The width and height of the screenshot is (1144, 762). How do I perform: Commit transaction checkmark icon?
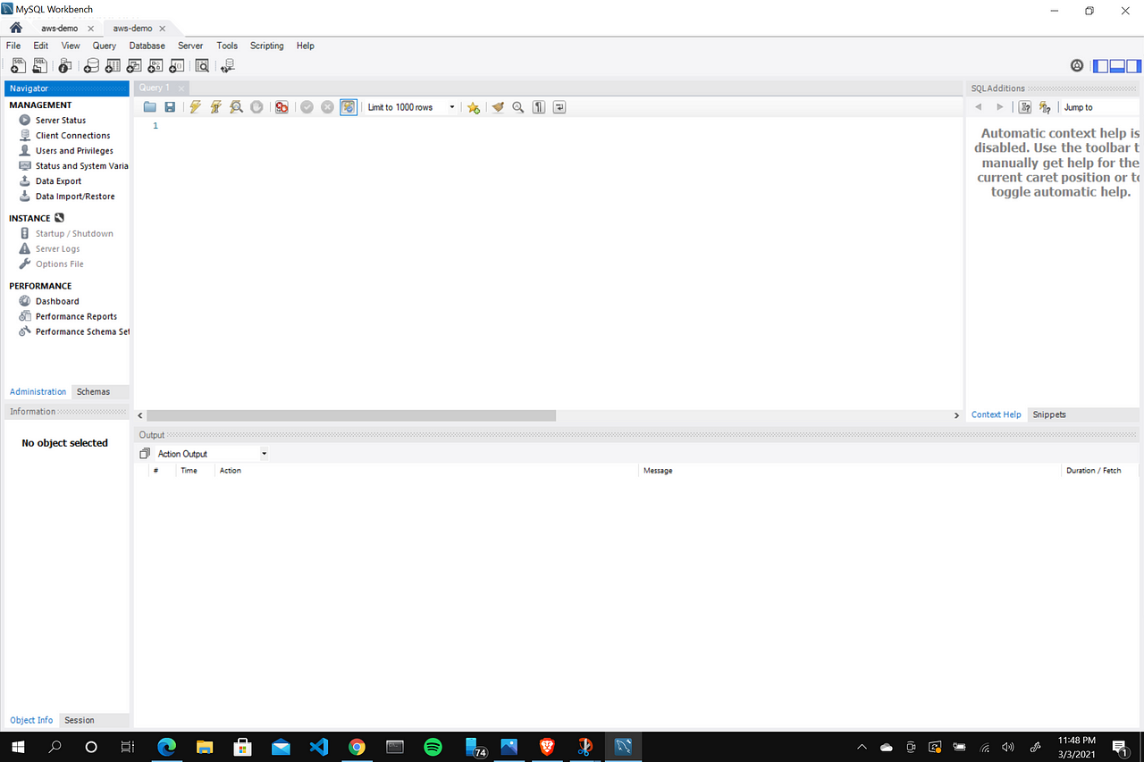tap(307, 107)
